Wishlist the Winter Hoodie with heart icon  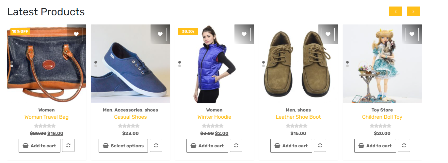pyautogui.click(x=244, y=34)
